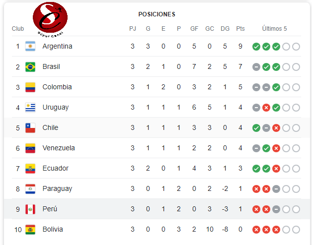Screen dimensions: 312x245
Task: Click Chile's green win indicator
Action: pyautogui.click(x=256, y=128)
